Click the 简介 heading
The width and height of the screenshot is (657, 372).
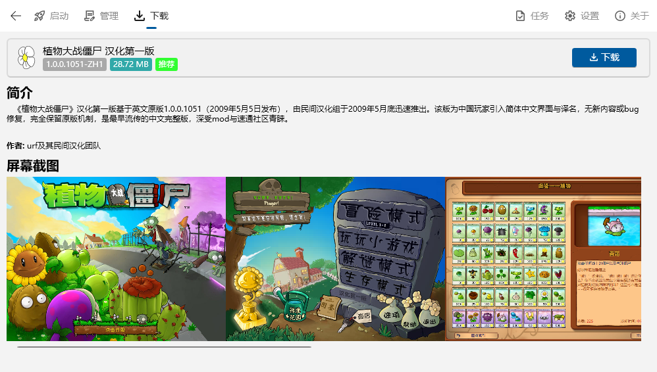[x=19, y=93]
